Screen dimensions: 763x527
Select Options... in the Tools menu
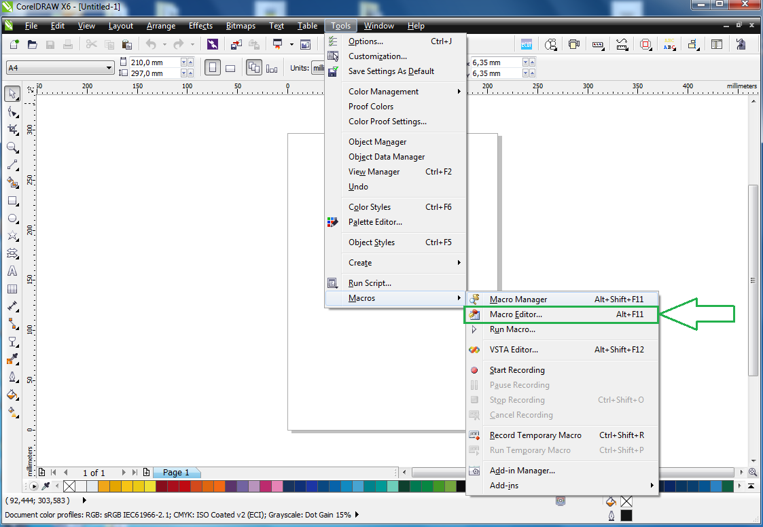(395, 41)
